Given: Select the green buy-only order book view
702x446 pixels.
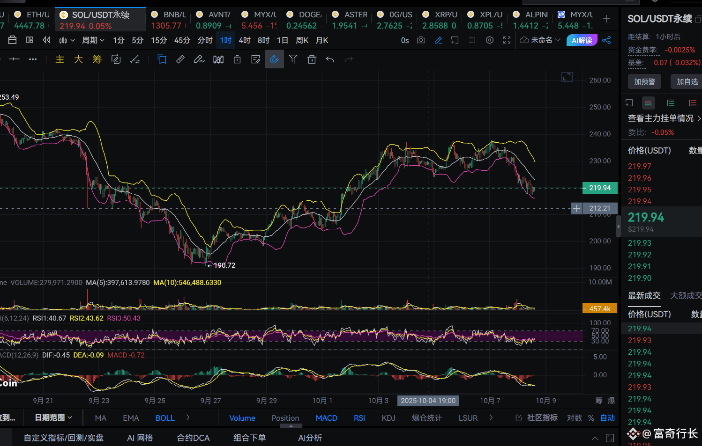Looking at the screenshot, I should pyautogui.click(x=671, y=103).
